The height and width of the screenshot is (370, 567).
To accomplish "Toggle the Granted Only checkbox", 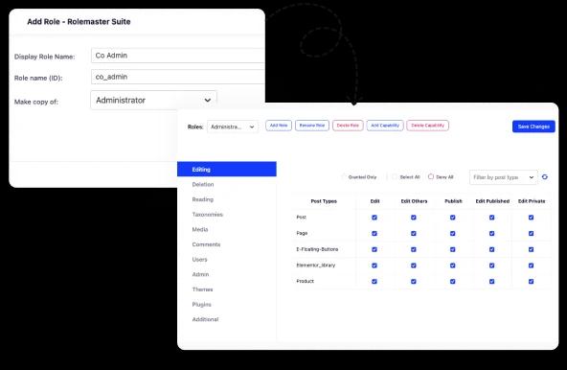I will (x=344, y=177).
